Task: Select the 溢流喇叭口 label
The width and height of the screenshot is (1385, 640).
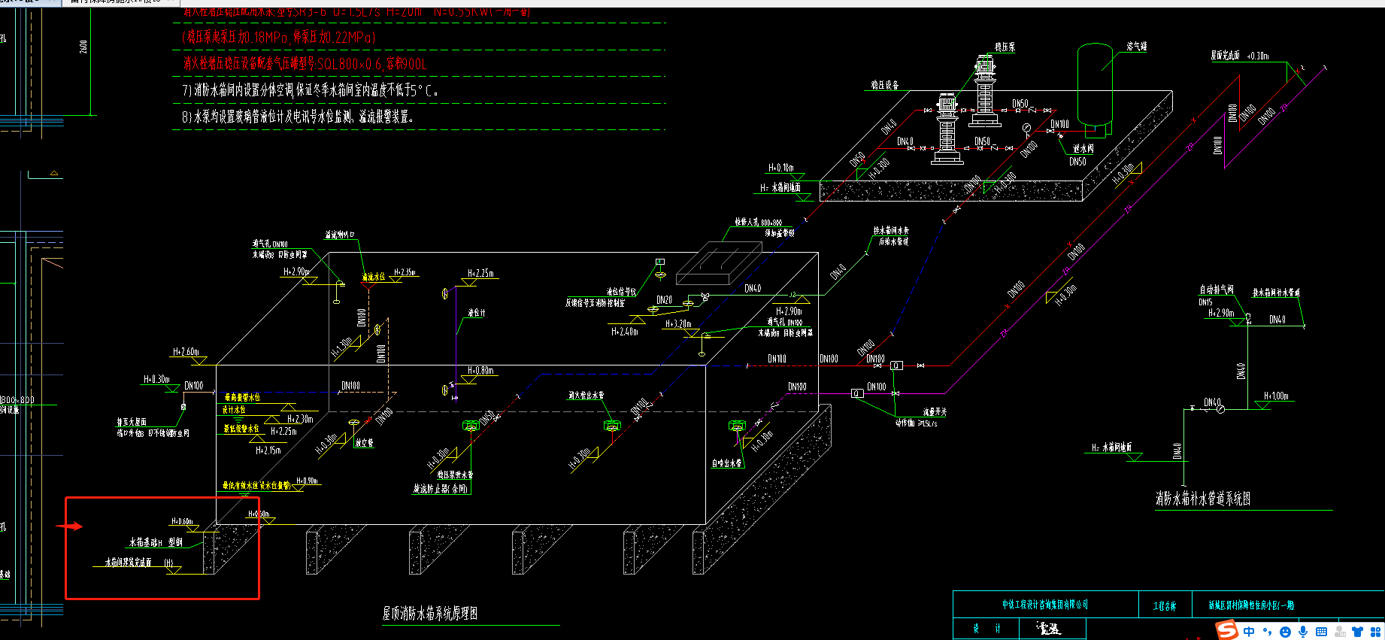Action: (340, 235)
